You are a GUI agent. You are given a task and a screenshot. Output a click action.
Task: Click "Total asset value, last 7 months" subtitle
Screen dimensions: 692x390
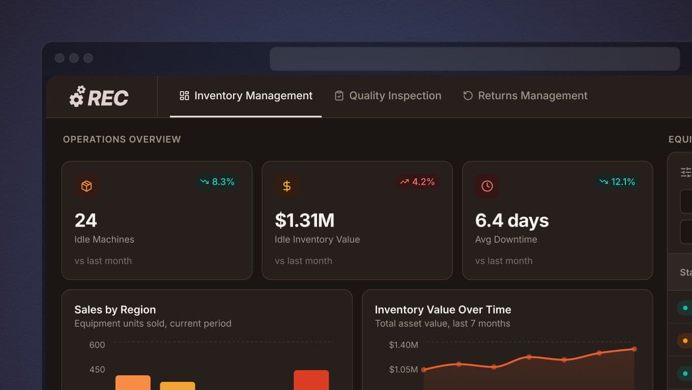[x=443, y=323]
